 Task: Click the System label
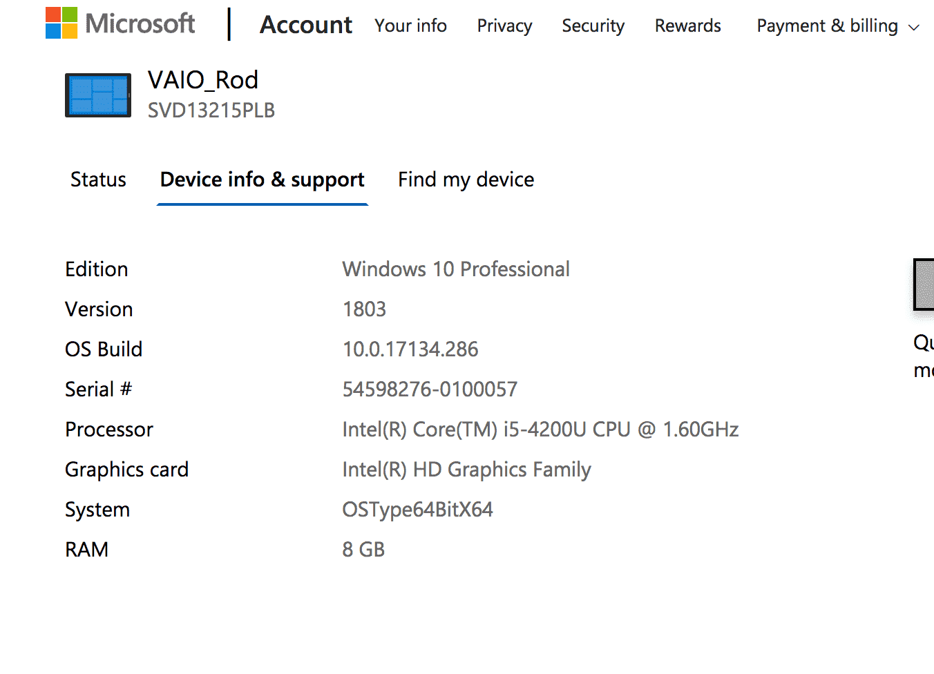(x=97, y=510)
